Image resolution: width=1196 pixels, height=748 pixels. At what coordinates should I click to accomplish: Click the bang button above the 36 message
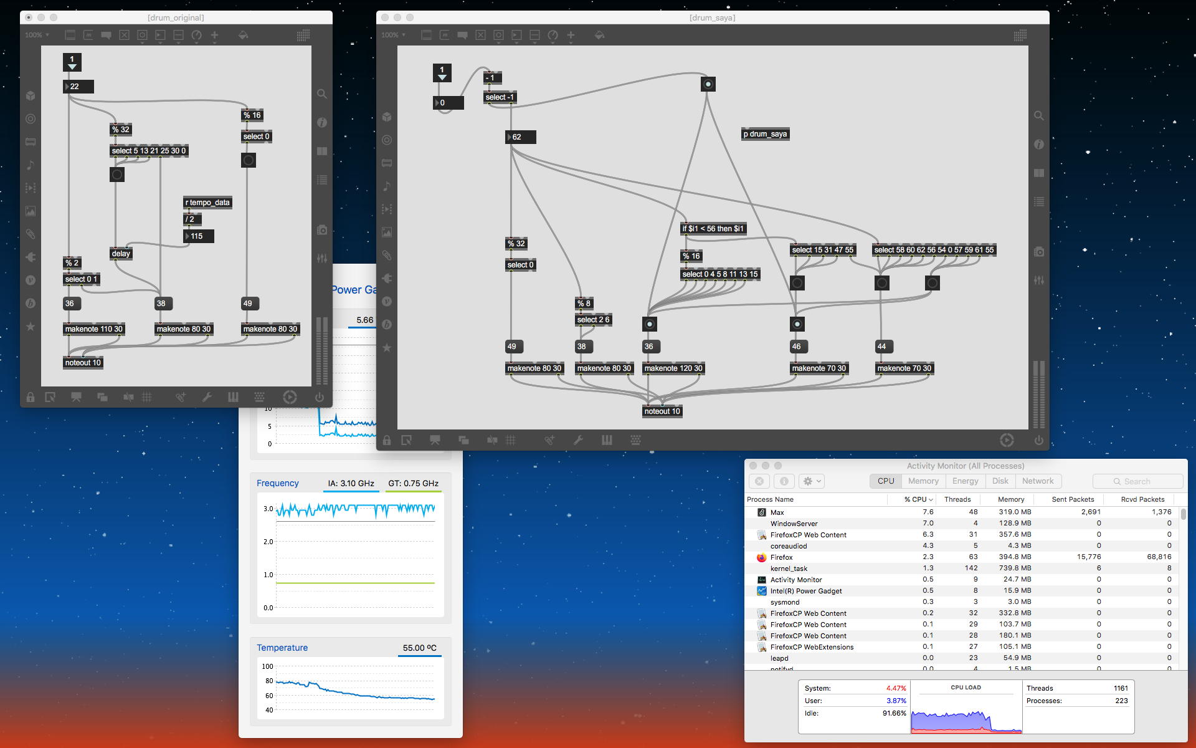click(649, 324)
